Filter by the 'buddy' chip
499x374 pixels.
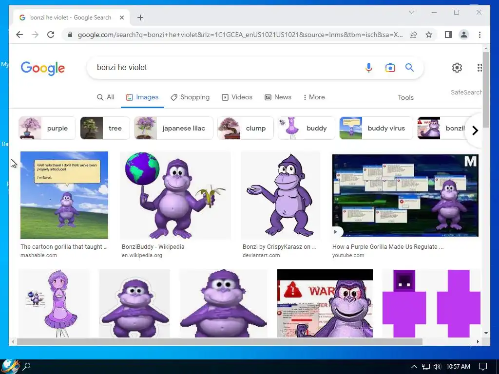click(x=307, y=128)
